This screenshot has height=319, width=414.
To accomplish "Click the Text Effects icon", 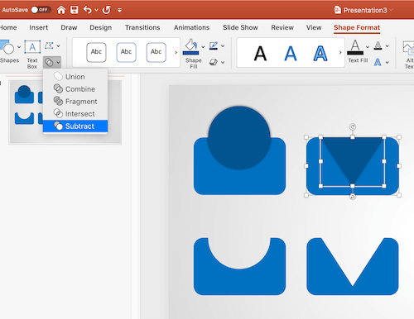I will pos(378,62).
